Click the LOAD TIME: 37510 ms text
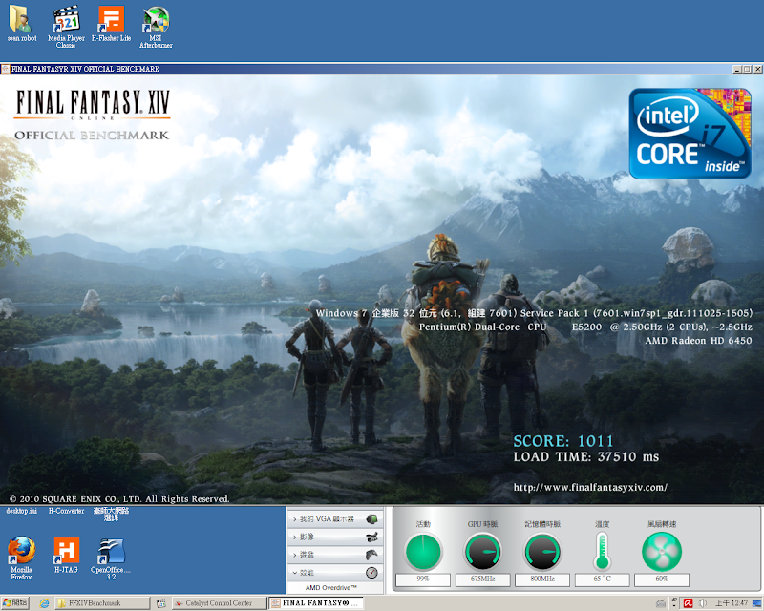This screenshot has width=764, height=611. (x=586, y=457)
